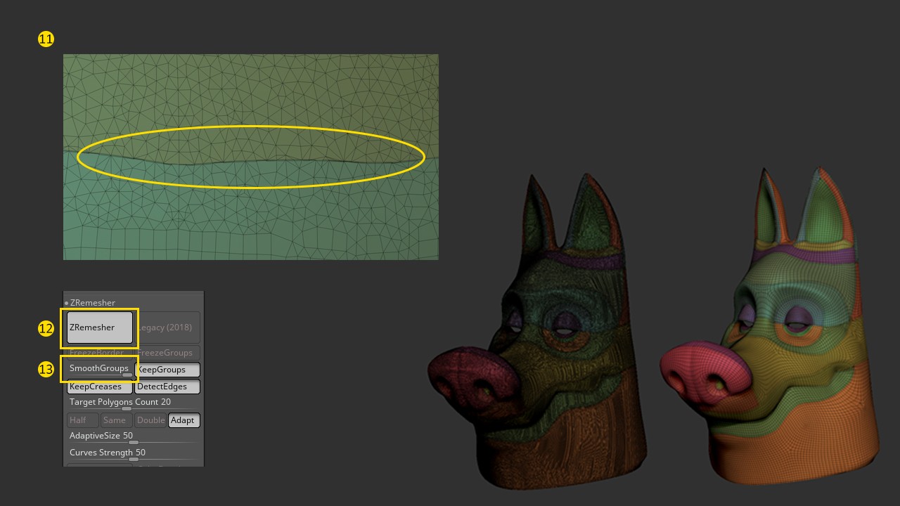The image size is (900, 506).
Task: Click the wireframe mesh closeup image
Action: 250,218
